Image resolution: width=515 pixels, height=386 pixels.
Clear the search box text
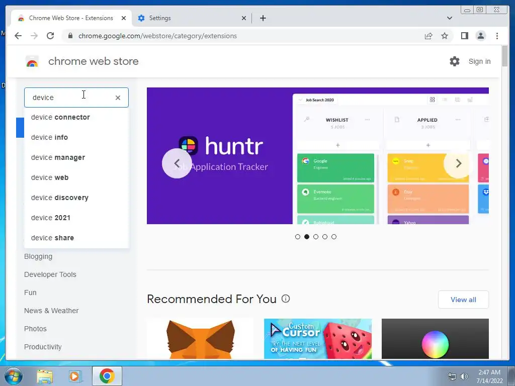118,98
